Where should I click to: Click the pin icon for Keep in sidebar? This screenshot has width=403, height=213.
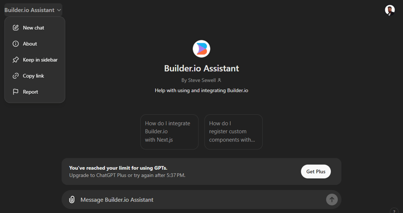[x=16, y=59]
